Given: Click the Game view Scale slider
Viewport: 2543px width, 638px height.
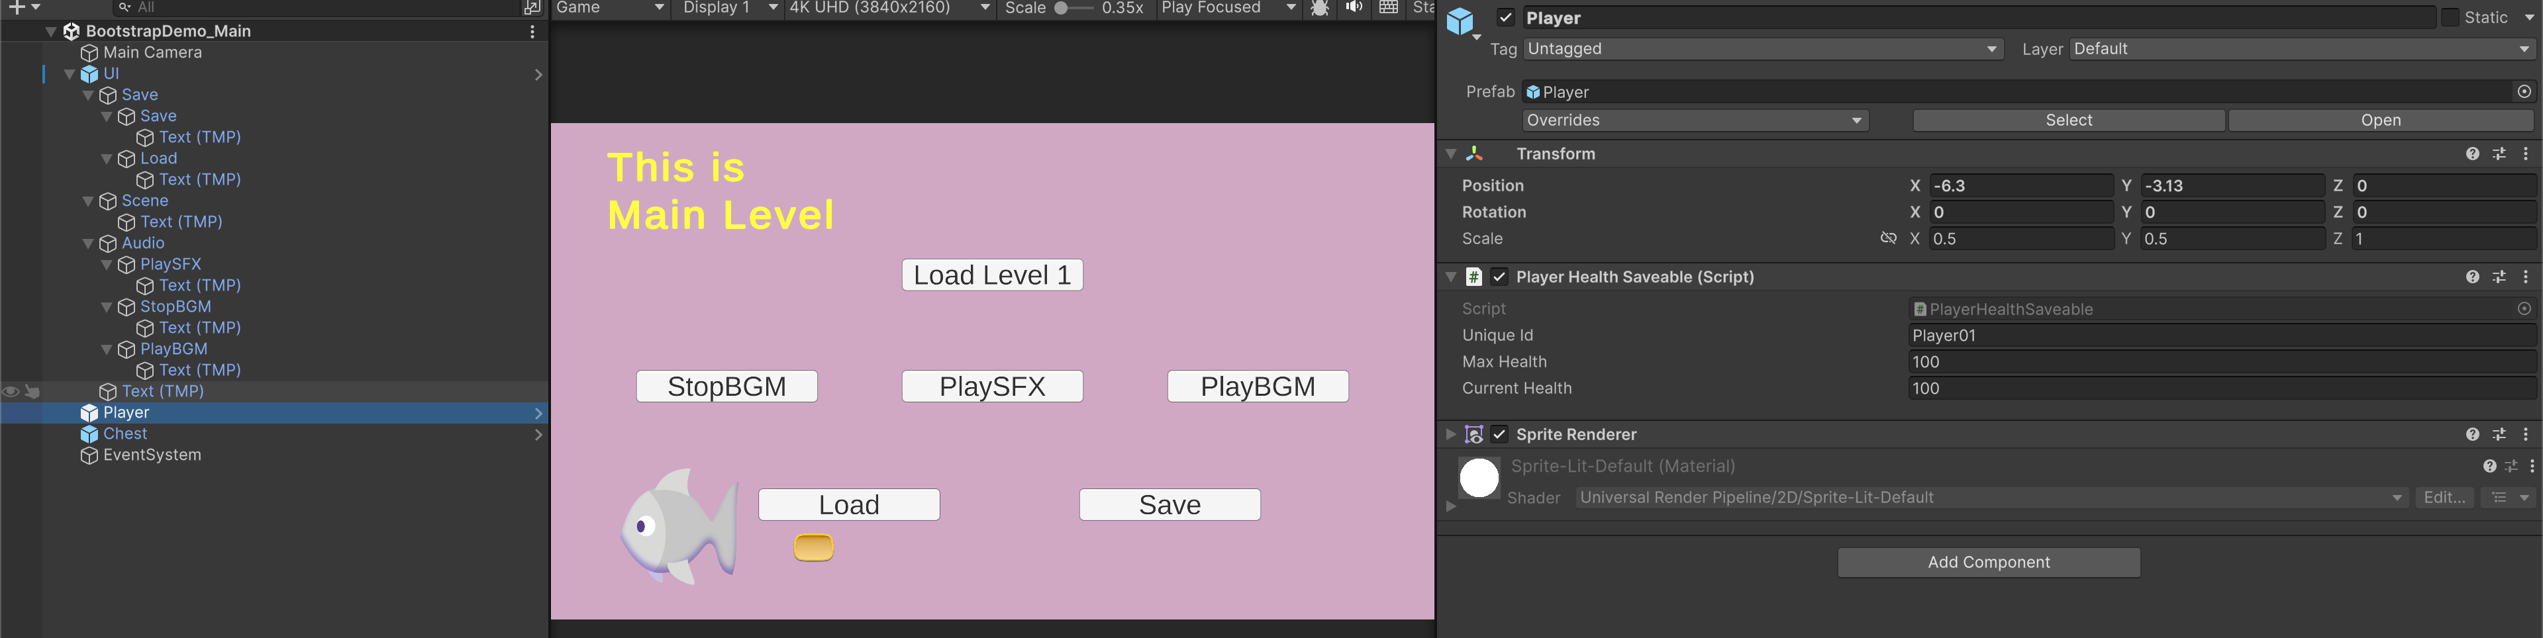Looking at the screenshot, I should point(1073,8).
